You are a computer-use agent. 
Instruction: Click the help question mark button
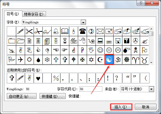[141, 3]
